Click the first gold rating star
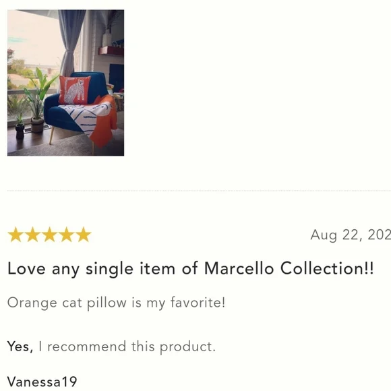Screen dimensions: 391x391 coord(16,235)
